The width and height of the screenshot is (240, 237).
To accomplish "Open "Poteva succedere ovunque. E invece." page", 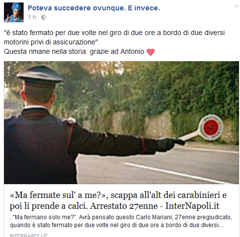I will [x=94, y=8].
